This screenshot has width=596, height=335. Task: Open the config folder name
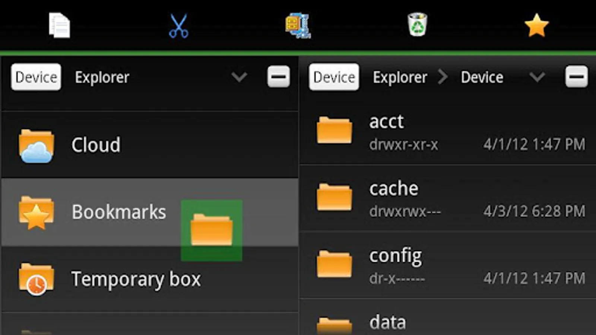(396, 256)
